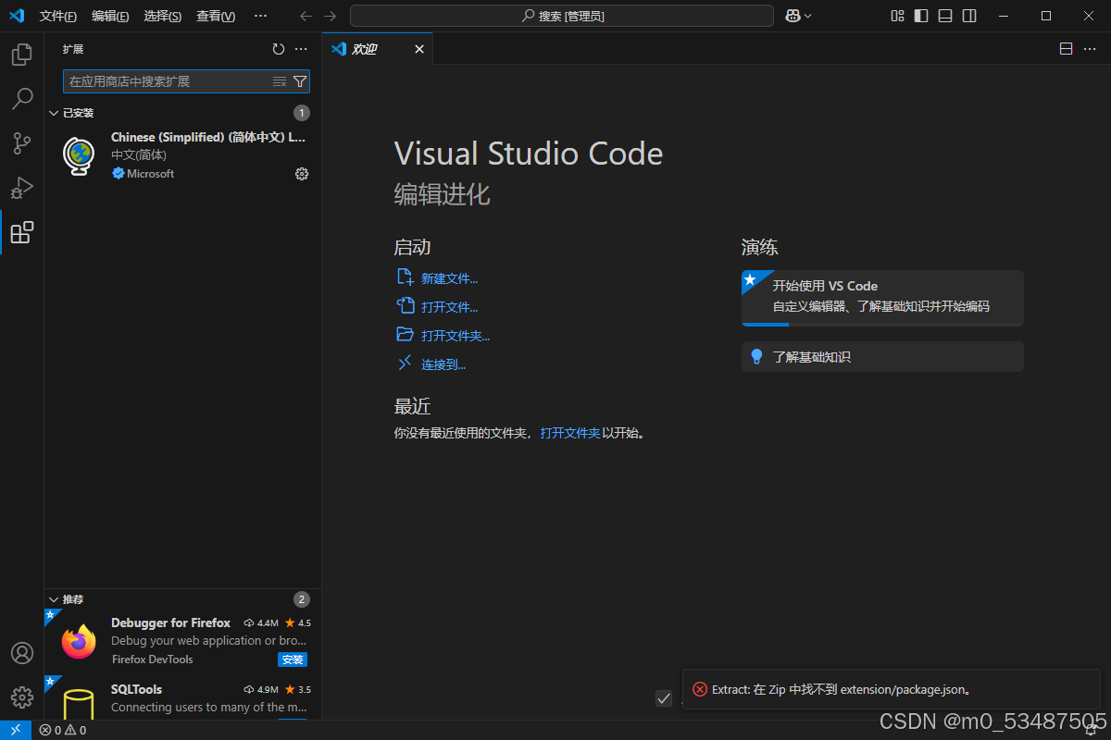Select the Search icon in the activity bar
This screenshot has width=1111, height=740.
21,99
